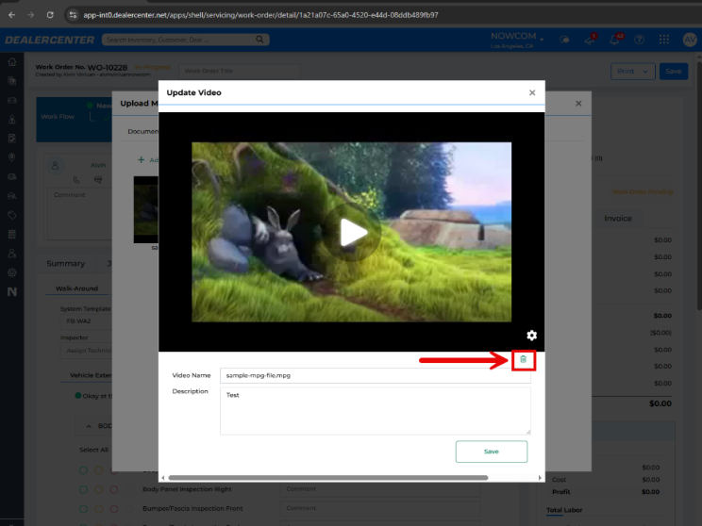Switch to the Invoice tab
The width and height of the screenshot is (702, 526).
point(618,219)
